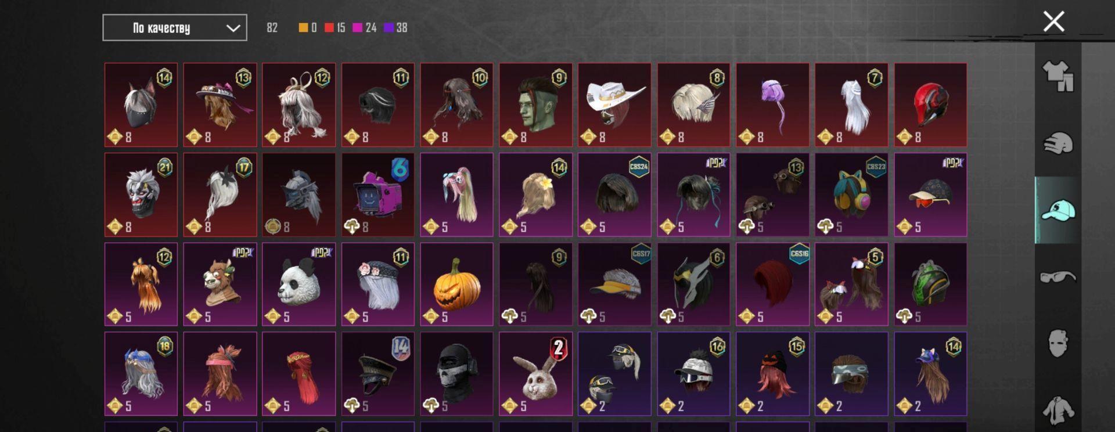The width and height of the screenshot is (1115, 432).
Task: Choose the white cowboy hat item
Action: click(x=614, y=105)
